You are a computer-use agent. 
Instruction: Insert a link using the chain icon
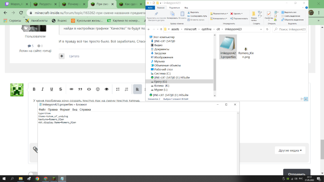point(71,89)
